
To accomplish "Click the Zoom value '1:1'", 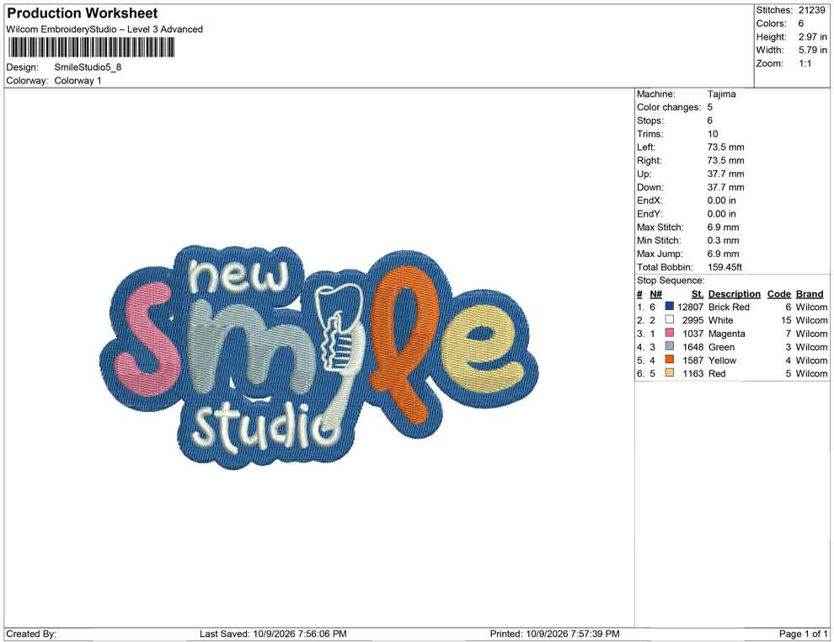I will [x=805, y=63].
